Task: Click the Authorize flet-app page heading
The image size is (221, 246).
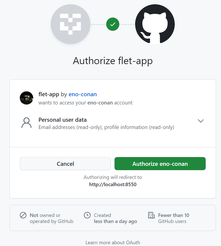Action: pyautogui.click(x=113, y=61)
